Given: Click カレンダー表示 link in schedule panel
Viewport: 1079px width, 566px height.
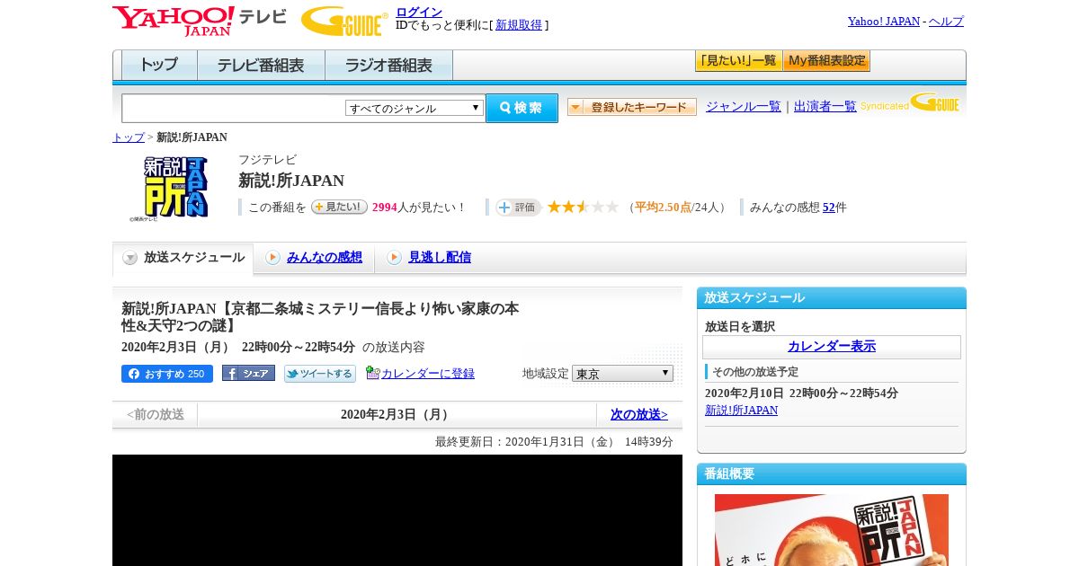Looking at the screenshot, I should (832, 346).
